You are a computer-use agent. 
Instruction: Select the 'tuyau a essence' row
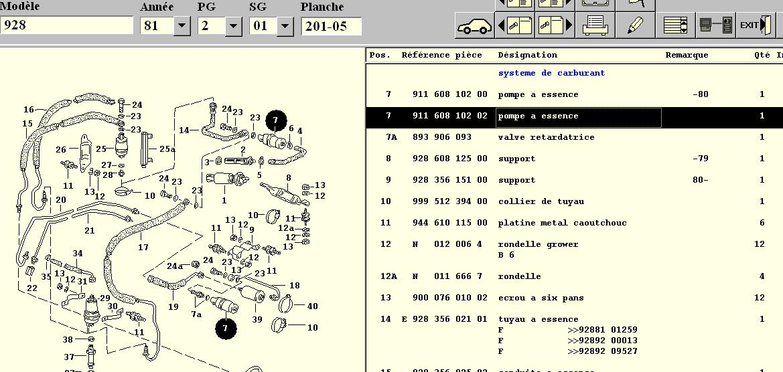574,335
